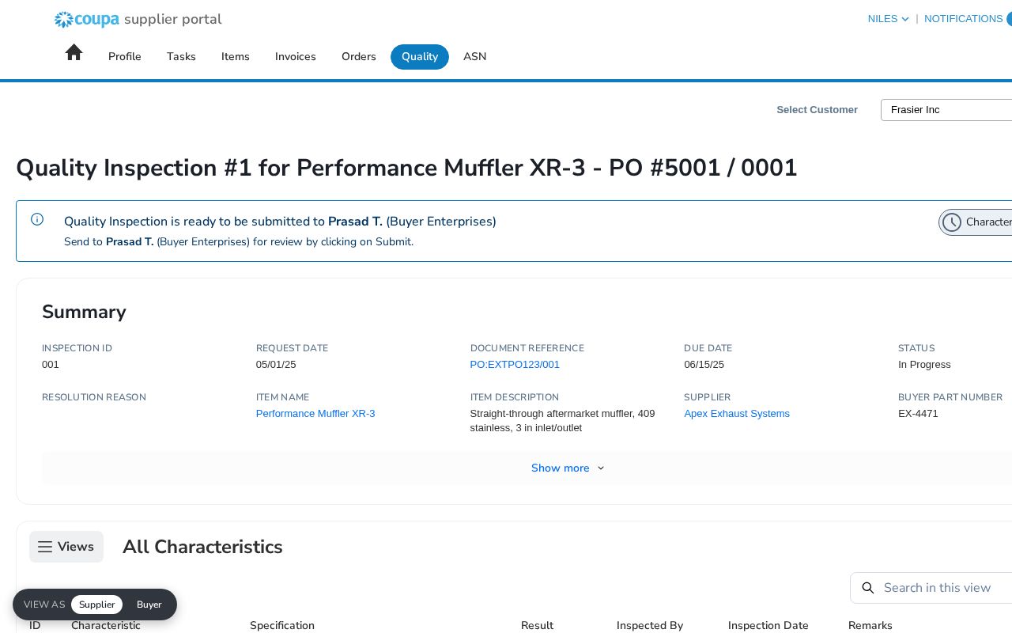Switch view to Supplier
Viewport: 1012px width, 633px height.
click(x=96, y=605)
